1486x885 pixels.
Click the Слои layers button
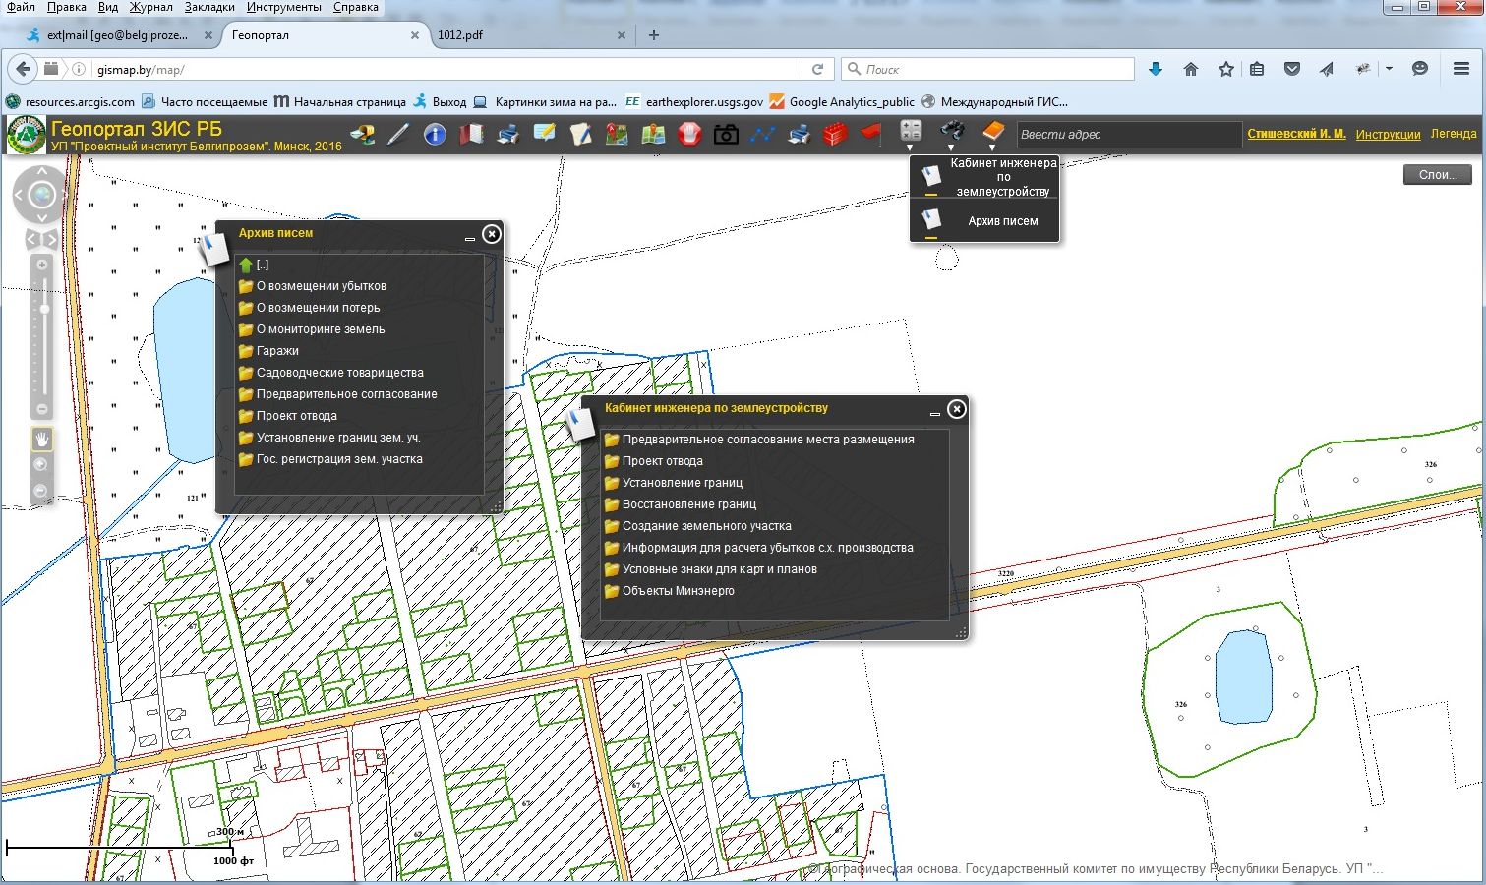[x=1437, y=175]
